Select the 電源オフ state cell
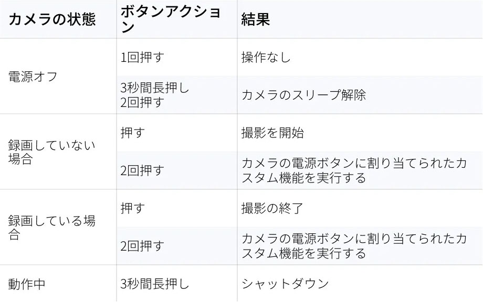Screen dimensions: 483x302 (33, 77)
